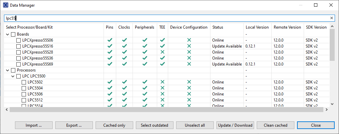The image size is (339, 134).
Task: Check the LPCXpresso55S16 board checkbox
Action: click(19, 46)
